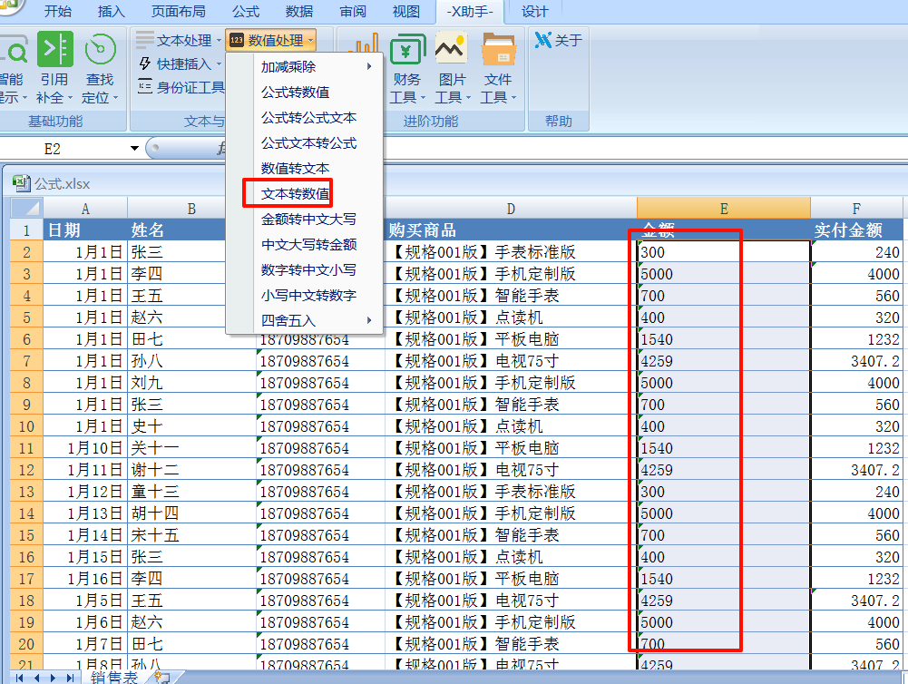Image resolution: width=908 pixels, height=684 pixels.
Task: Click the 快捷插入 lightning icon
Action: [145, 64]
